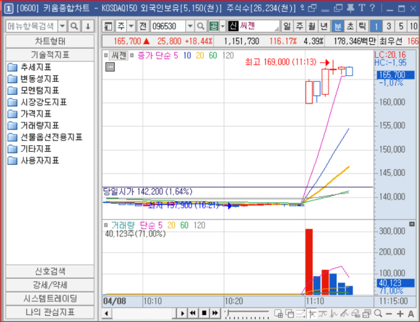
Task: Click the copy window icon in title bar
Action: pyautogui.click(x=338, y=8)
